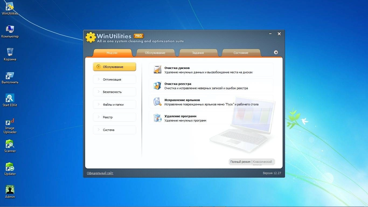This screenshot has width=368, height=207.
Task: Switch to Полный режим
Action: pos(240,162)
